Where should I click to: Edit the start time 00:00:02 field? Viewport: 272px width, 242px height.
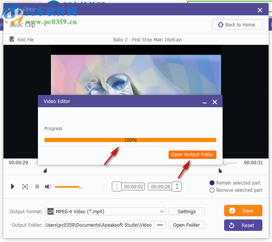pyautogui.click(x=133, y=187)
